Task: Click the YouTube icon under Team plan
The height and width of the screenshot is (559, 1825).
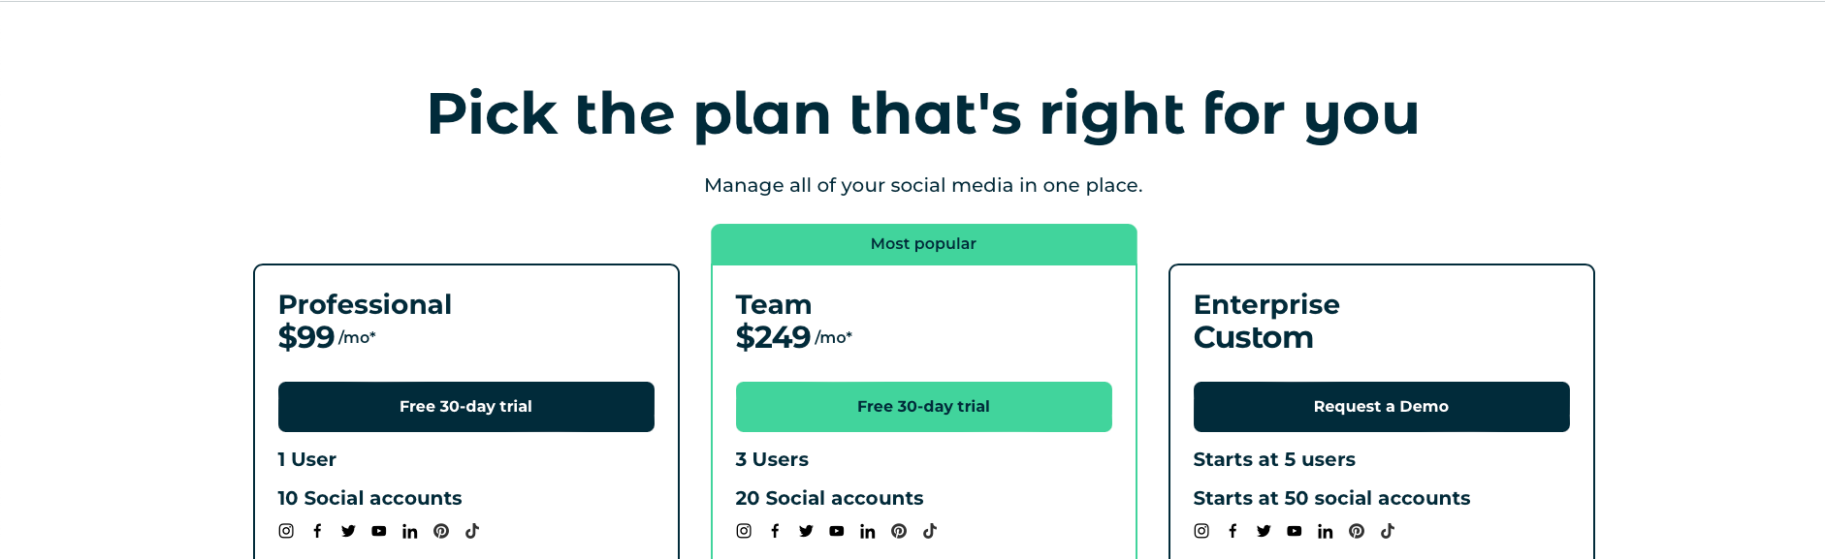Action: coord(837,531)
